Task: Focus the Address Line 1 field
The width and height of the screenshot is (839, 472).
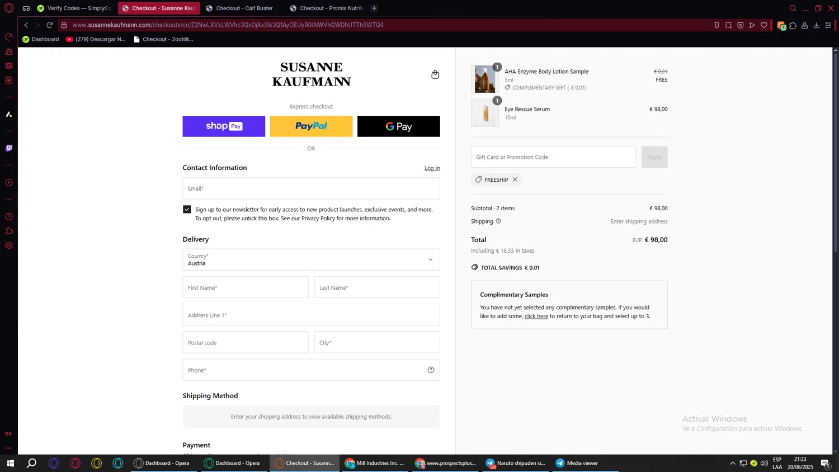Action: tap(311, 315)
